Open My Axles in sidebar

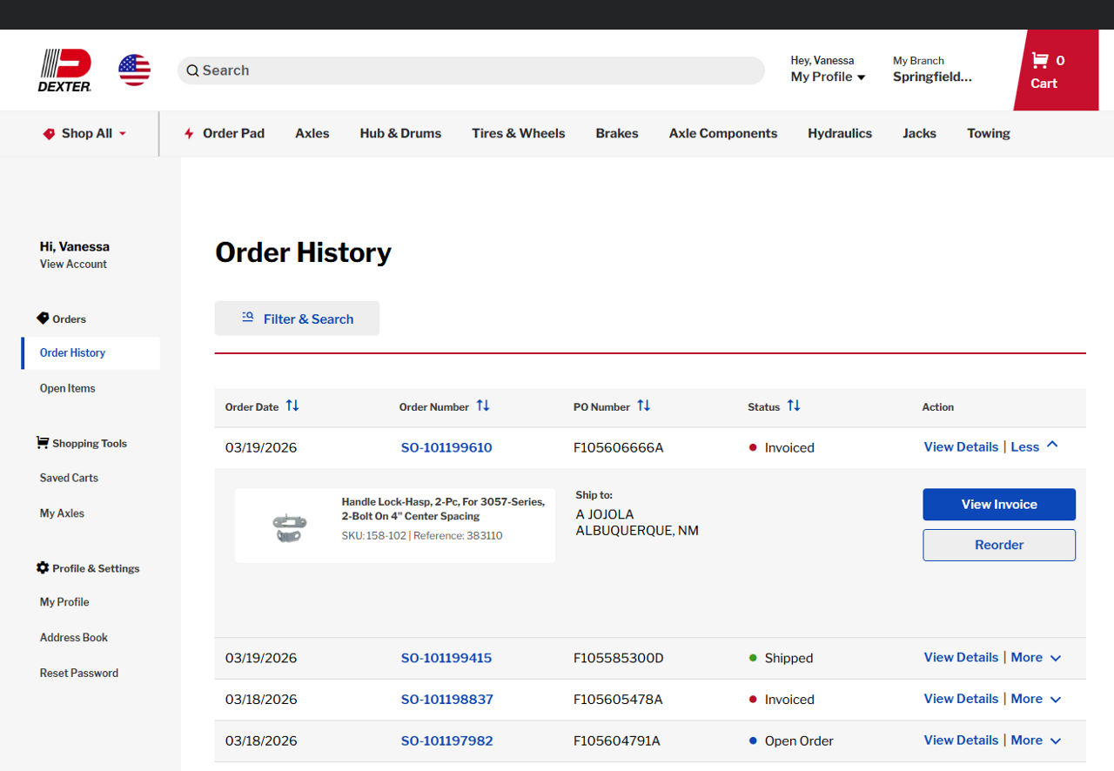coord(62,513)
